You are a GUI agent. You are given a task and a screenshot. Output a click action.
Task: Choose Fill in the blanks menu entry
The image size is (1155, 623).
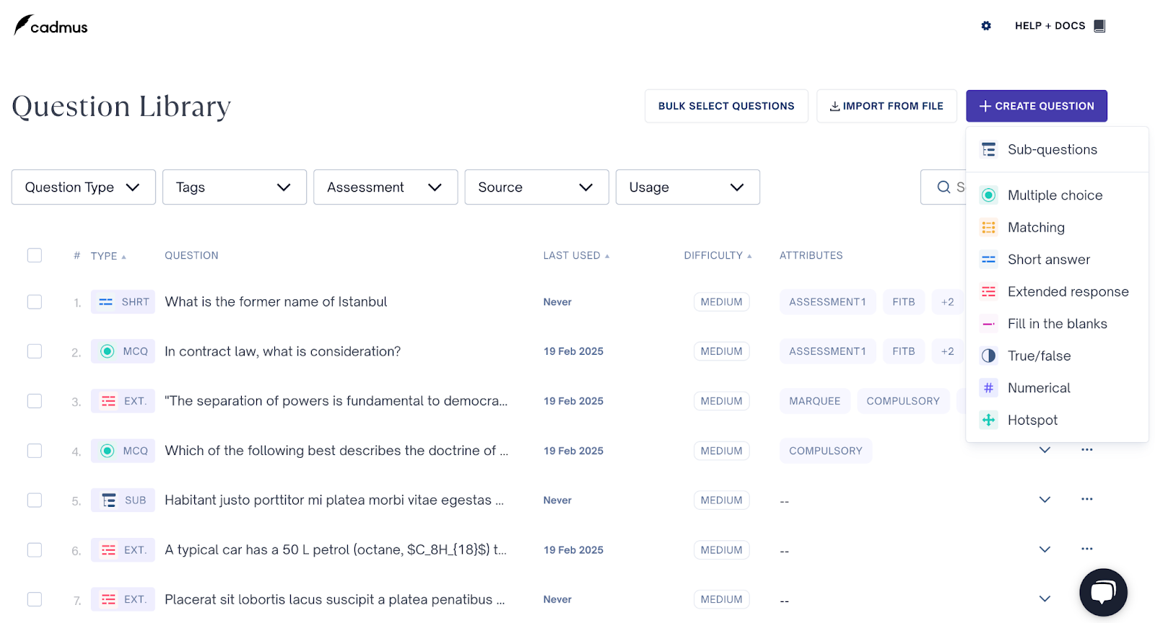pos(1057,324)
